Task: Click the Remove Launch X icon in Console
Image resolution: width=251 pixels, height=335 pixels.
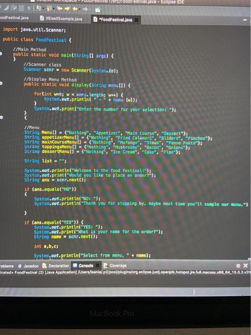Action: 245,265
